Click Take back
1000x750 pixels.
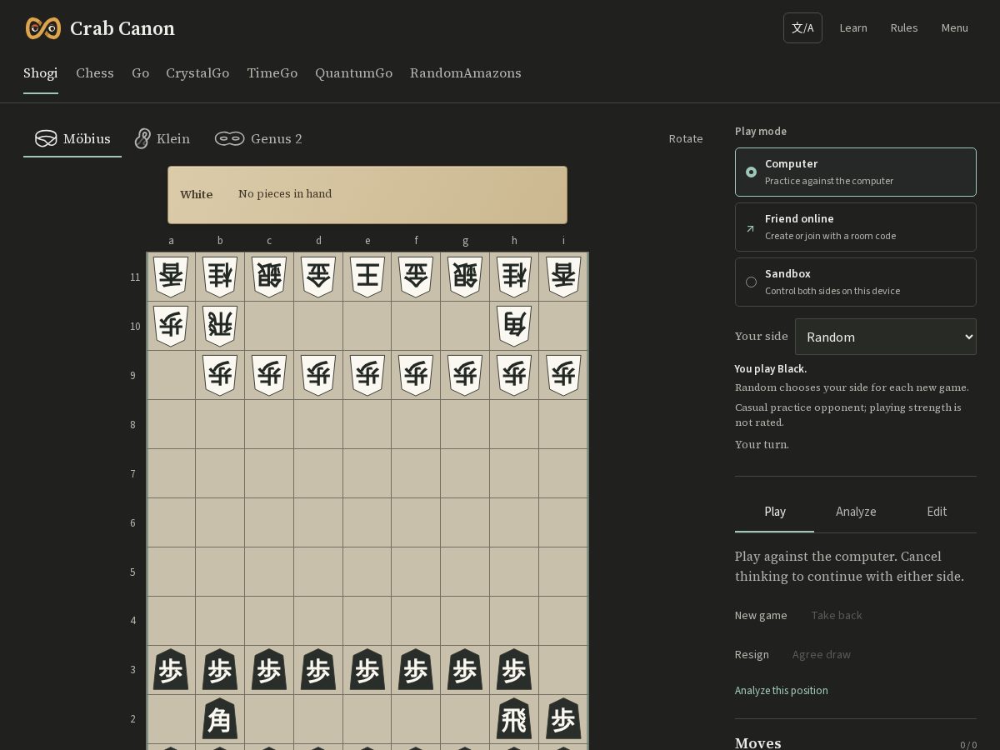(837, 615)
